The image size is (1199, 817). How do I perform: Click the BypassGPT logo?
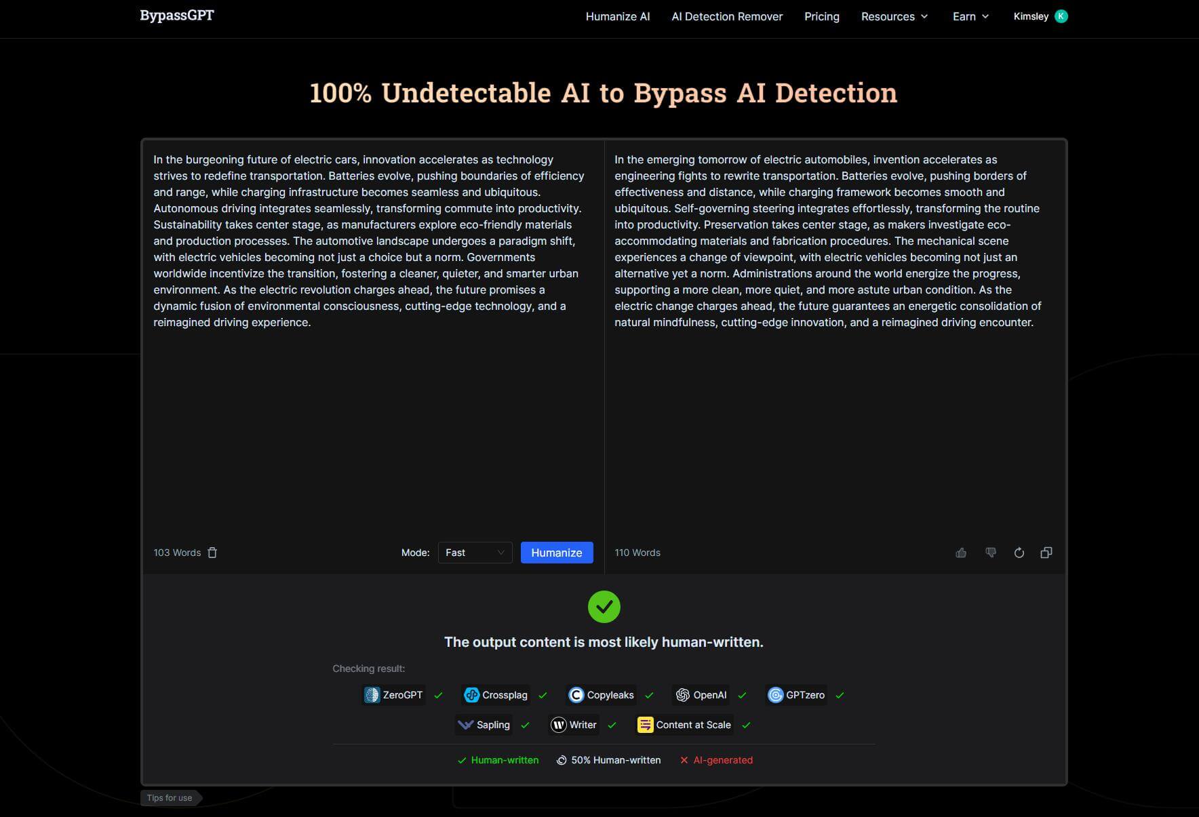click(177, 16)
